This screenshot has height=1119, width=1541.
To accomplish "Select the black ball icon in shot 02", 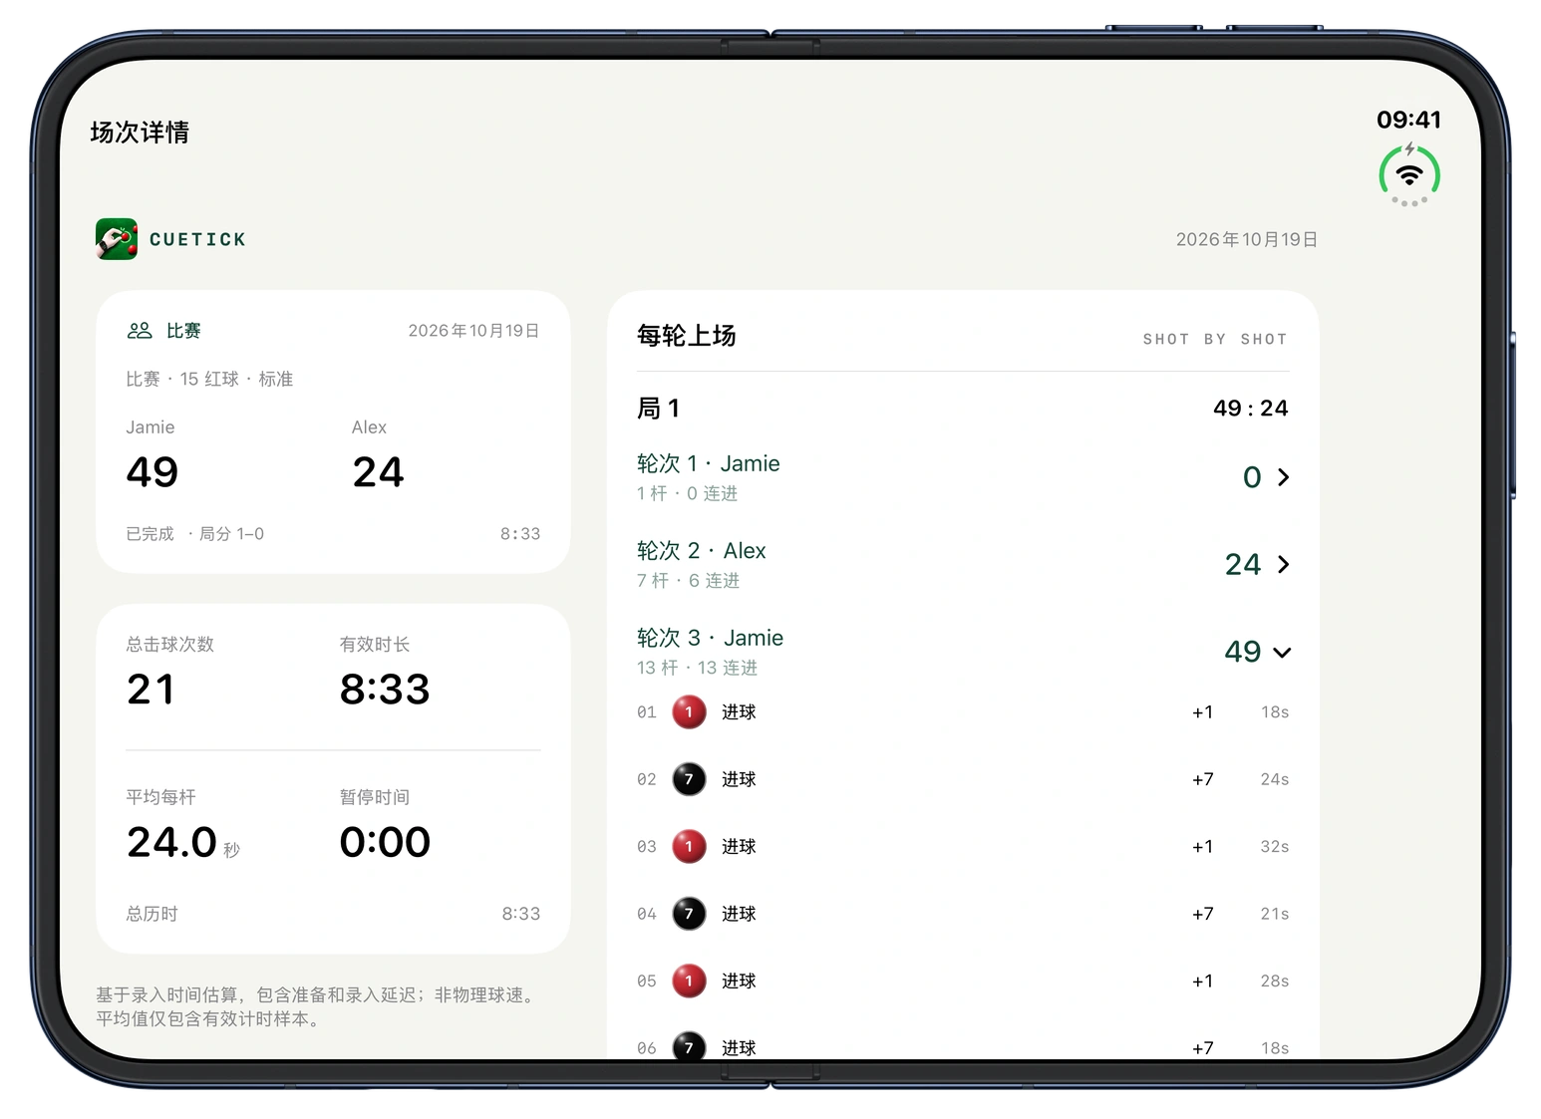I will pyautogui.click(x=689, y=779).
